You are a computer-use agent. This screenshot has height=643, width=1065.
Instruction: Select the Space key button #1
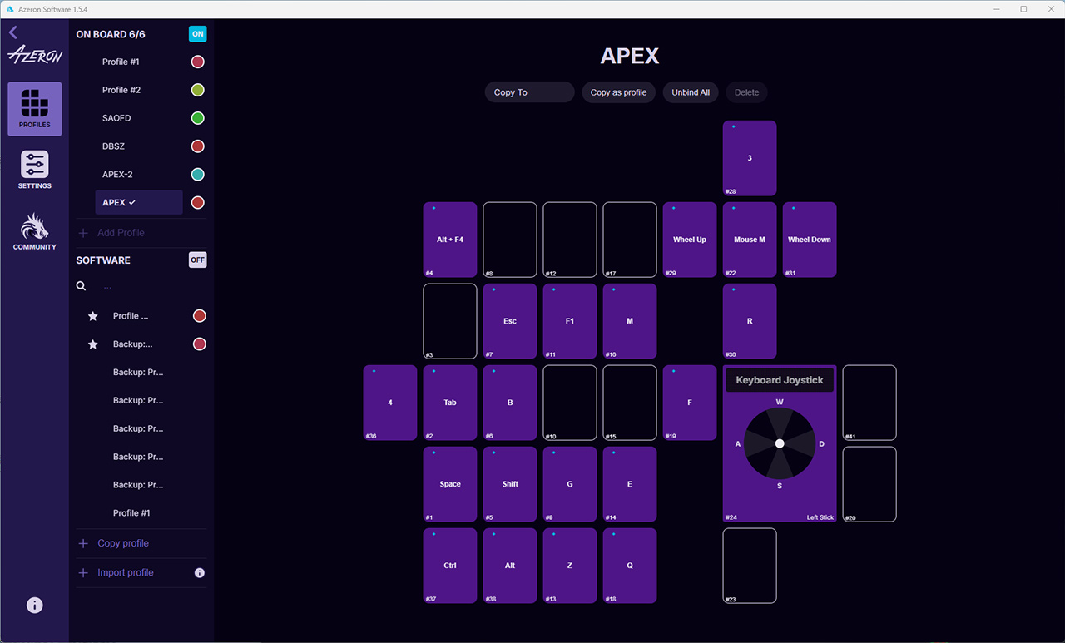[x=450, y=484]
